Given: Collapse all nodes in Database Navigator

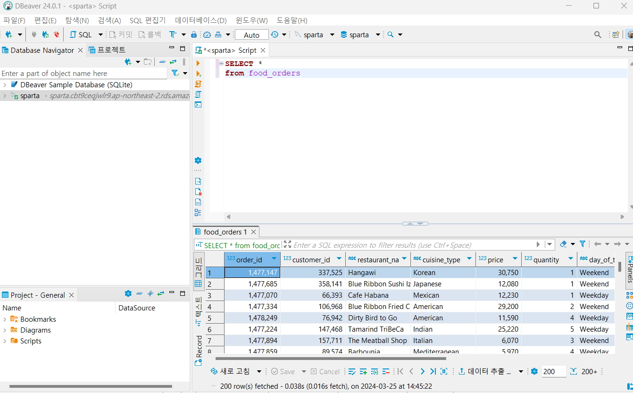Looking at the screenshot, I should tap(162, 62).
